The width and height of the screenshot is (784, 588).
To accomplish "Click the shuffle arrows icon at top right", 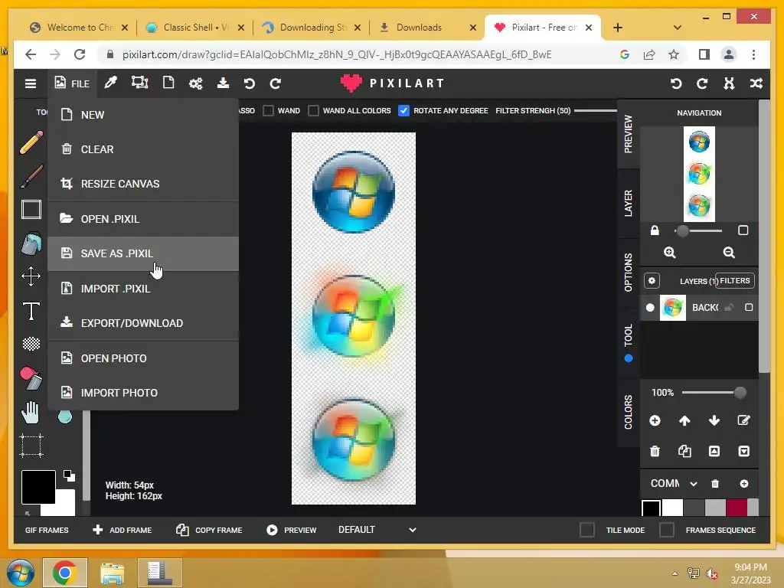I will (756, 83).
